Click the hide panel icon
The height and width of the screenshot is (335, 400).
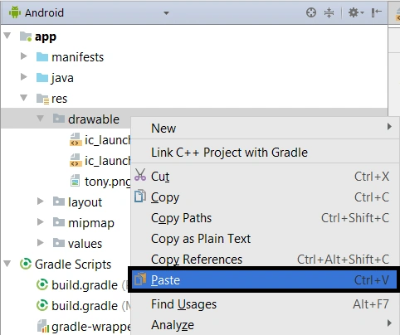coord(377,12)
